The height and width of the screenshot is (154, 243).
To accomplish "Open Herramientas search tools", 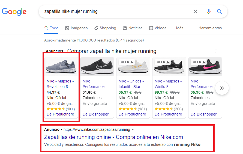I will 210,28.
